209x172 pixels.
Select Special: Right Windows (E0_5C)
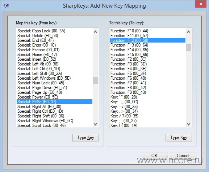tap(54, 121)
